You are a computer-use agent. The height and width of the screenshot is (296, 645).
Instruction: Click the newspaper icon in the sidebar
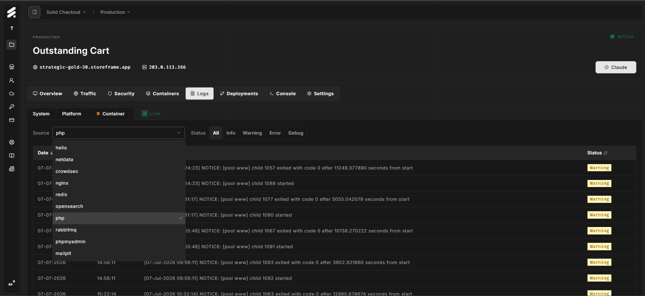(x=12, y=169)
